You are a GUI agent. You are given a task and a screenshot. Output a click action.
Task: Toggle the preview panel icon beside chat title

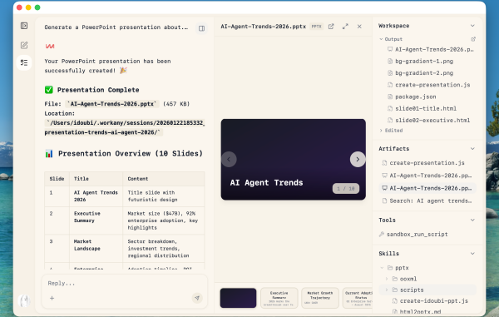click(x=201, y=28)
